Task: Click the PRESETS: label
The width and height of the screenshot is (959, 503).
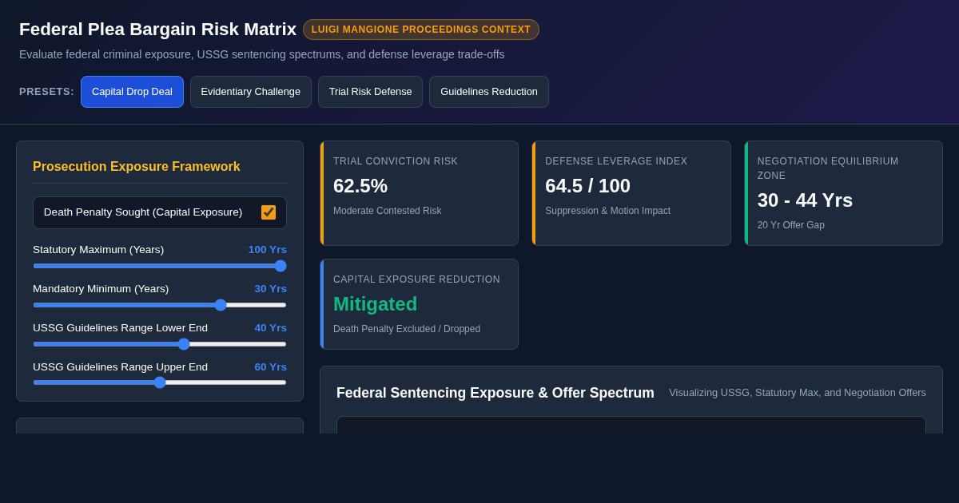Action: [x=46, y=92]
